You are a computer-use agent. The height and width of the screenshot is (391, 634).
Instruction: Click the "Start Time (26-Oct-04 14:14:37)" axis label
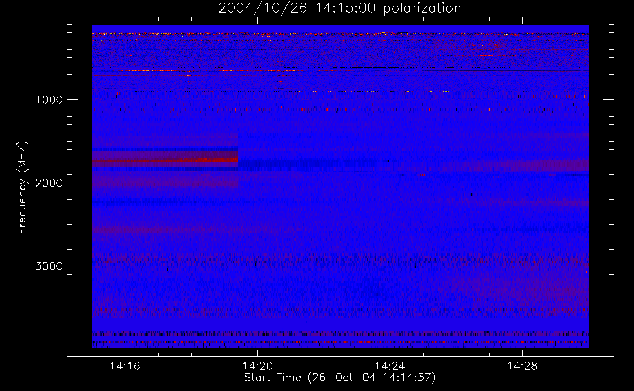(x=340, y=378)
